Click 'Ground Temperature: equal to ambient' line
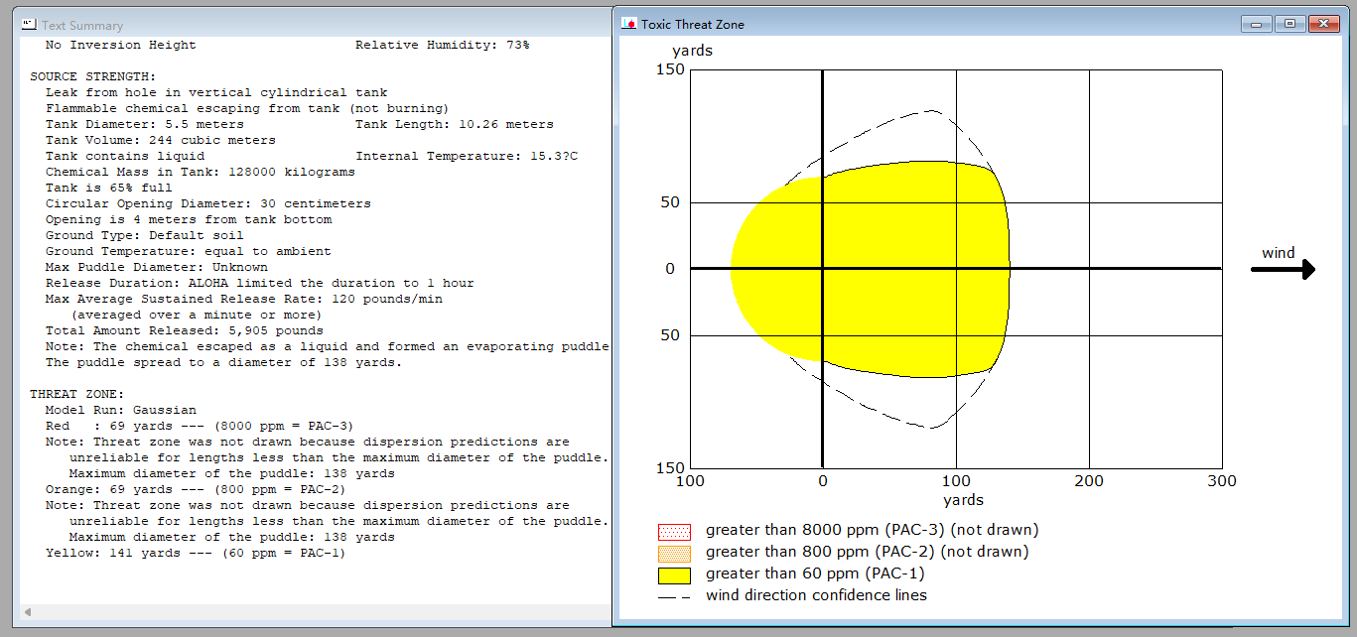Viewport: 1357px width, 637px height. tap(189, 251)
